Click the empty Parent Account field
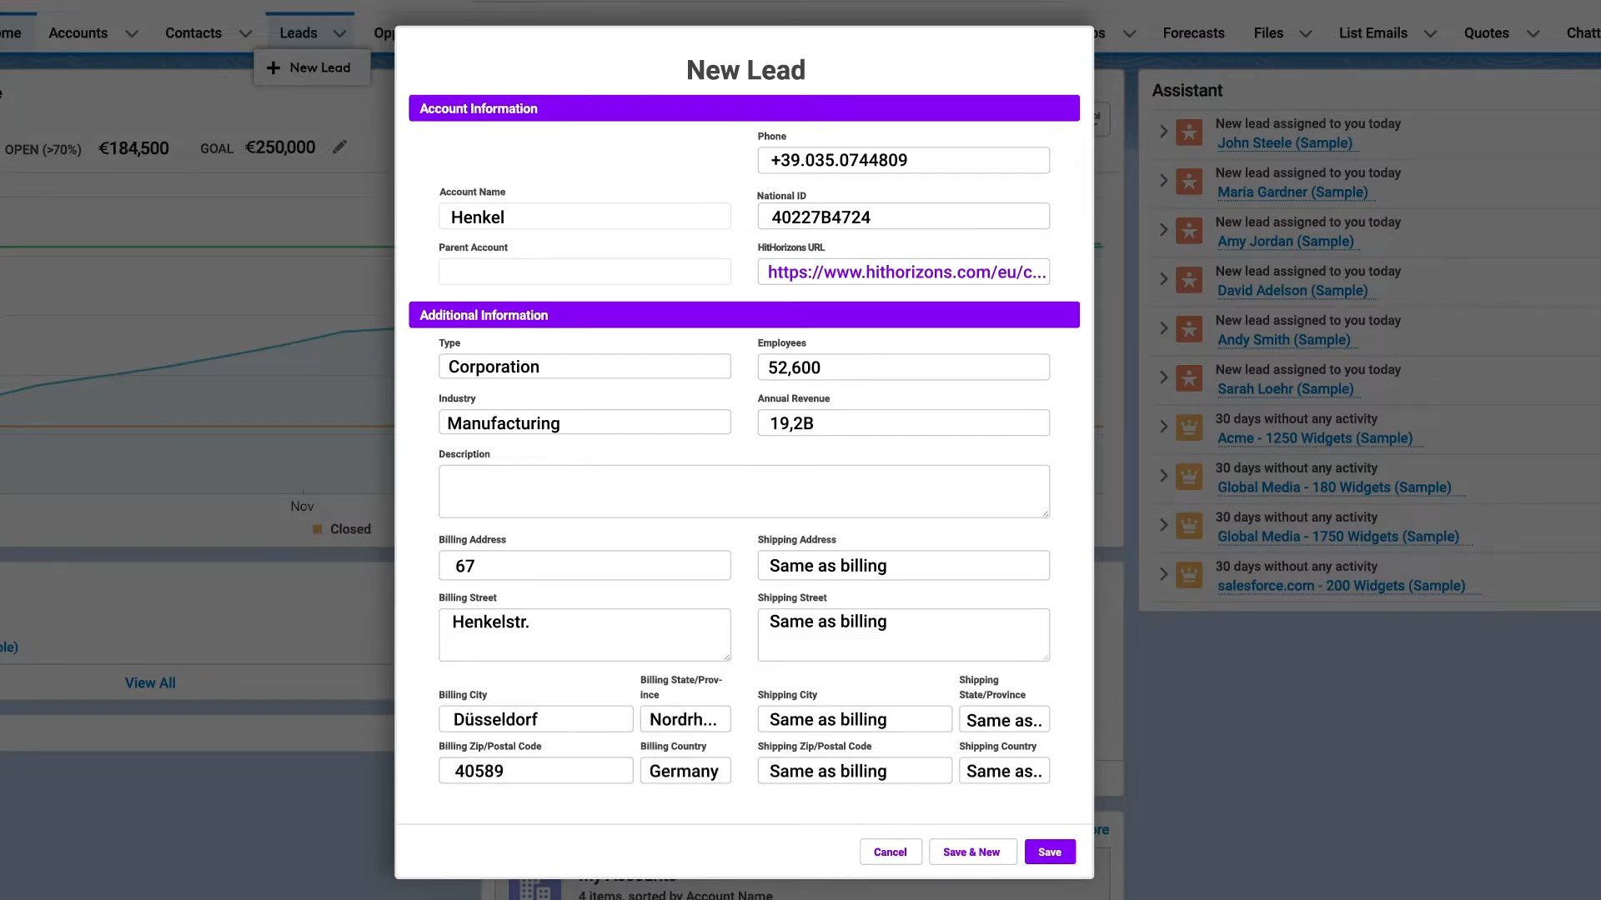Screen dimensions: 1601x900 (585, 272)
